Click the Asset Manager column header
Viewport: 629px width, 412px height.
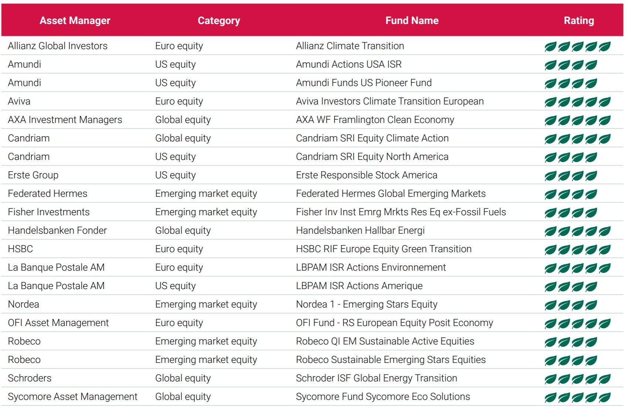click(x=75, y=21)
